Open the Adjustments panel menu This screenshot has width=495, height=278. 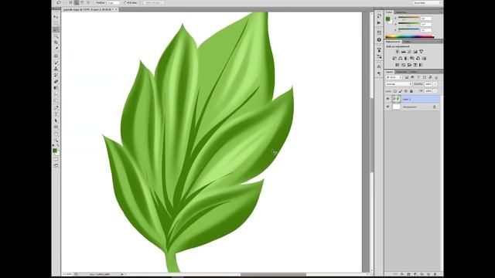tap(441, 42)
